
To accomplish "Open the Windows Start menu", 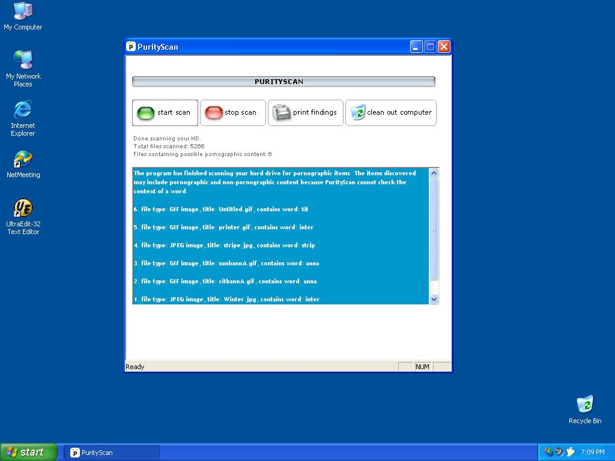I will point(29,452).
